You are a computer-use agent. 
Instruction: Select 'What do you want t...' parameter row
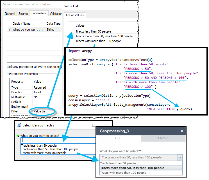[28, 29]
